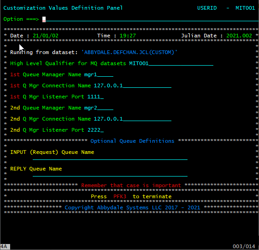Click the REPLY Queue Name entry line
The height and width of the screenshot is (250, 259).
point(110,174)
